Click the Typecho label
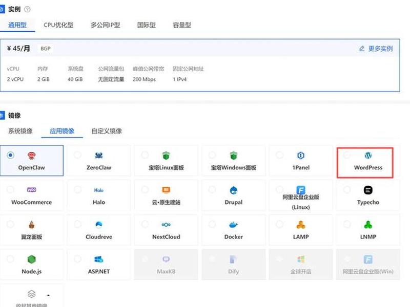Screen dimensions: 410x307 coord(368,202)
